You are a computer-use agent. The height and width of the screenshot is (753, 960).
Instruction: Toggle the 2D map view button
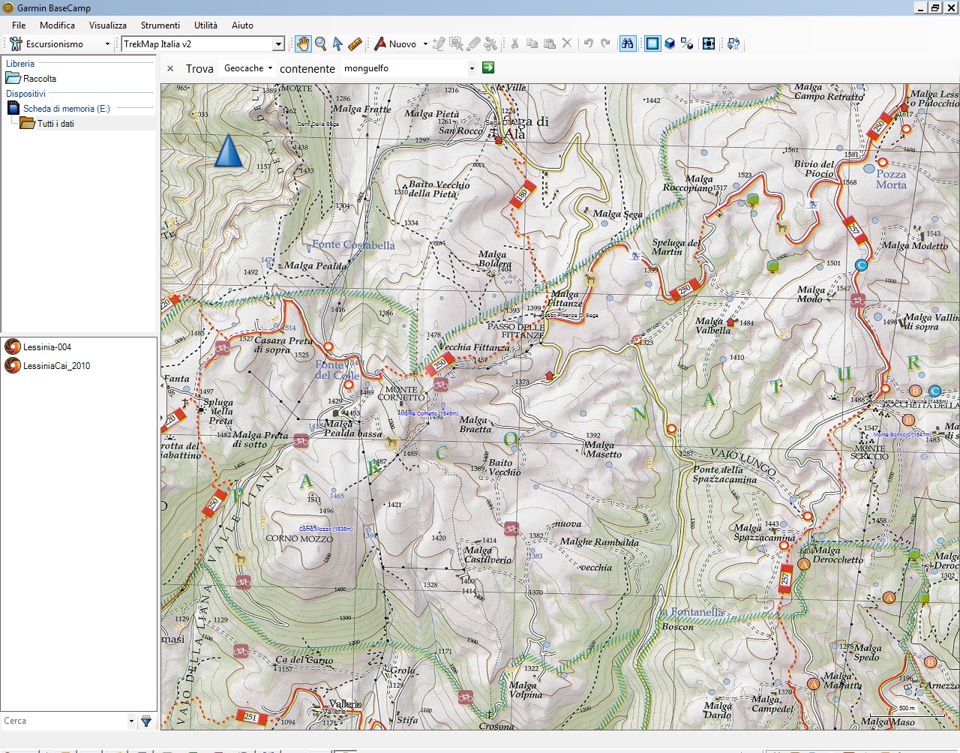click(652, 43)
